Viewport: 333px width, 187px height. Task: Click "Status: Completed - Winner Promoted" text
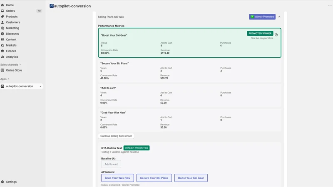(x=120, y=185)
